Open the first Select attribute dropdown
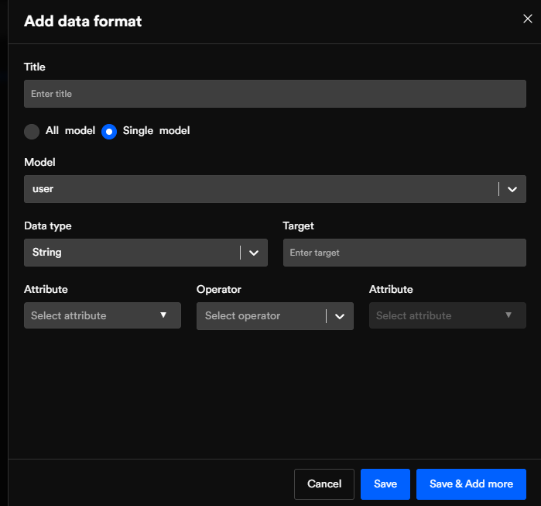Screen dimensions: 541x506 click(102, 315)
